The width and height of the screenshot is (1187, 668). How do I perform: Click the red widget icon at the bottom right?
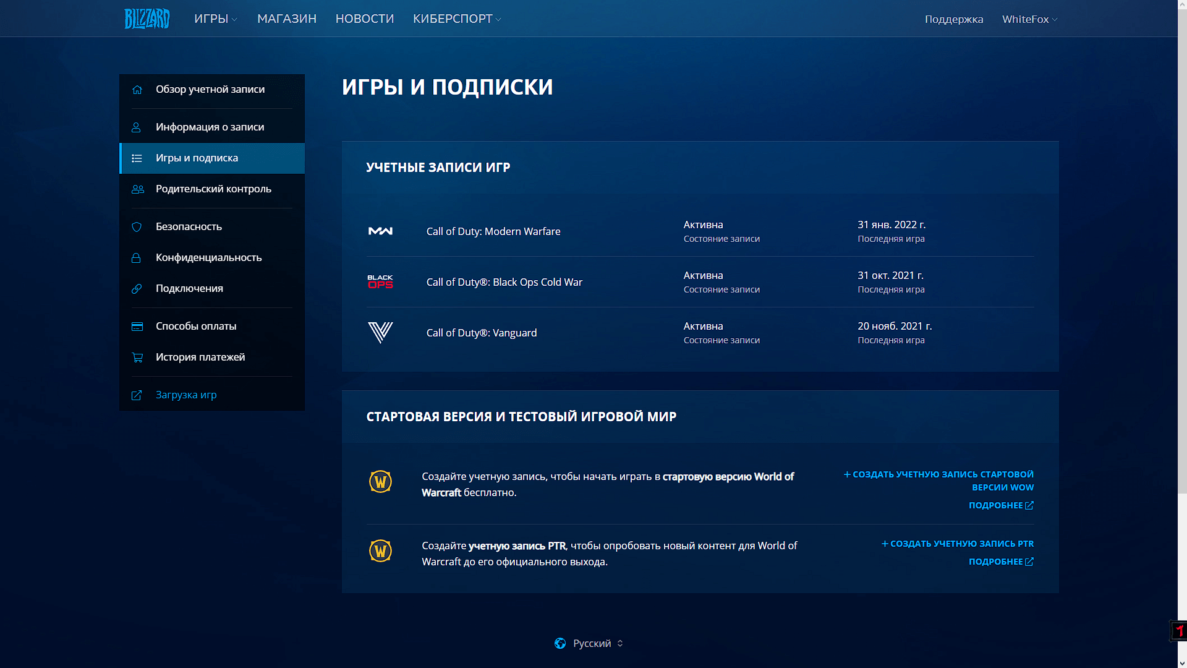coord(1178,631)
